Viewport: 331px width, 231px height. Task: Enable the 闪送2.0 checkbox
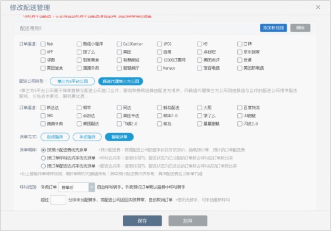(240, 124)
